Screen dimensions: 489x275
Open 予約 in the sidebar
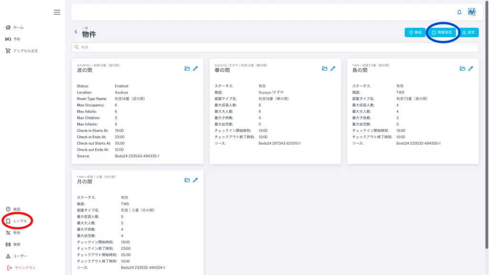[16, 39]
